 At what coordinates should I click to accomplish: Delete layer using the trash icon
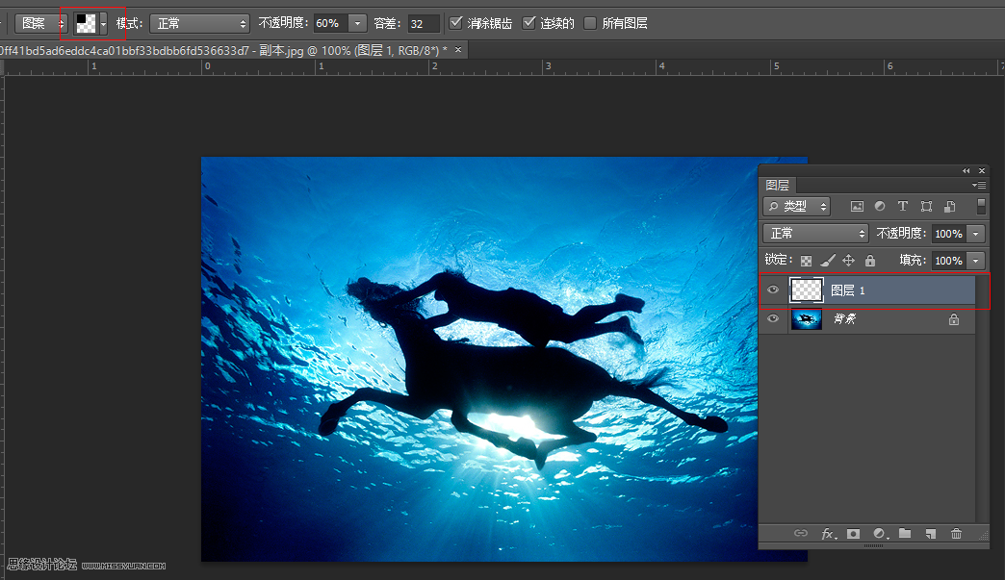point(956,534)
